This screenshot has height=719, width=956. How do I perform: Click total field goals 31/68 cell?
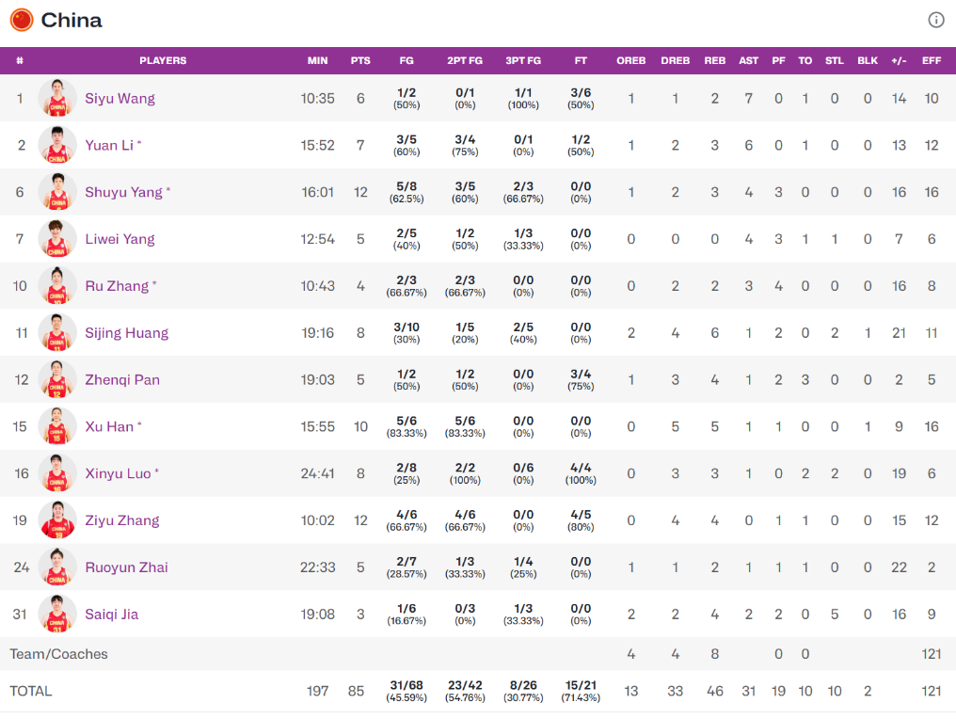(406, 691)
